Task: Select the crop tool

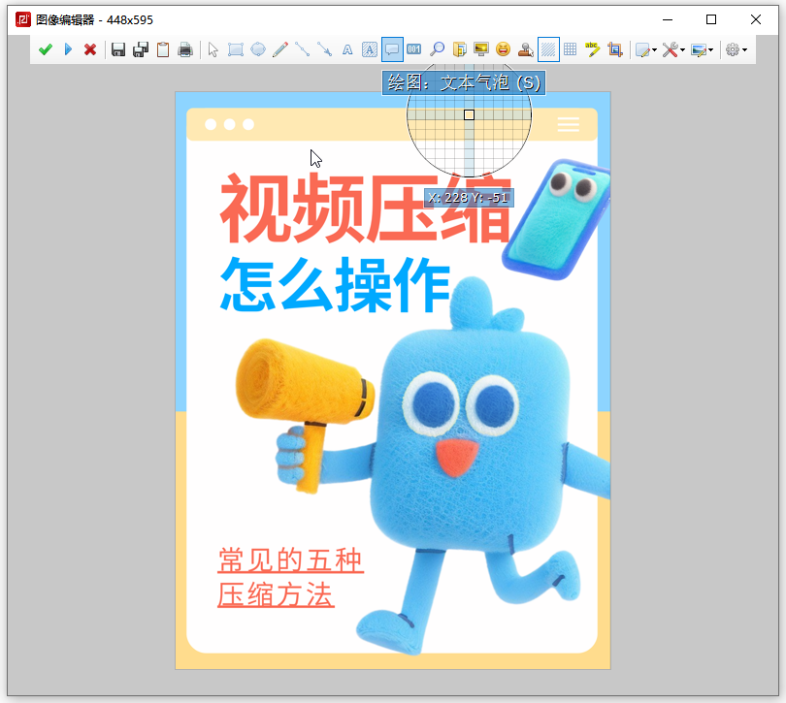Action: click(x=614, y=49)
